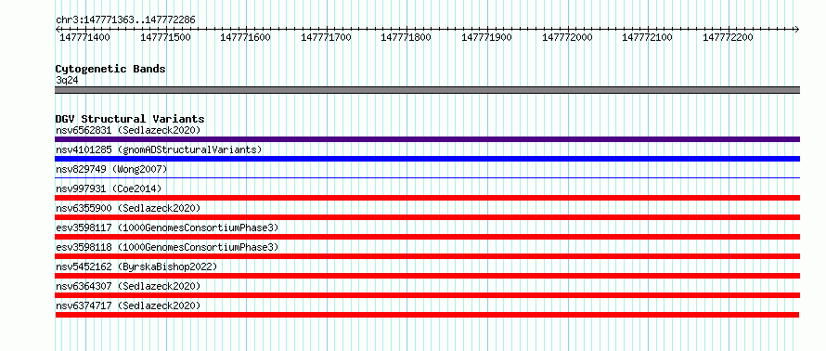This screenshot has width=826, height=351.
Task: Click the red nsv997931 variant bar
Action: [x=427, y=198]
